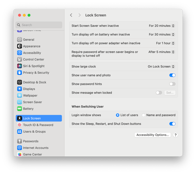Viewport: 196px width, 174px height.
Task: Open help with question mark button
Action: tap(175, 135)
